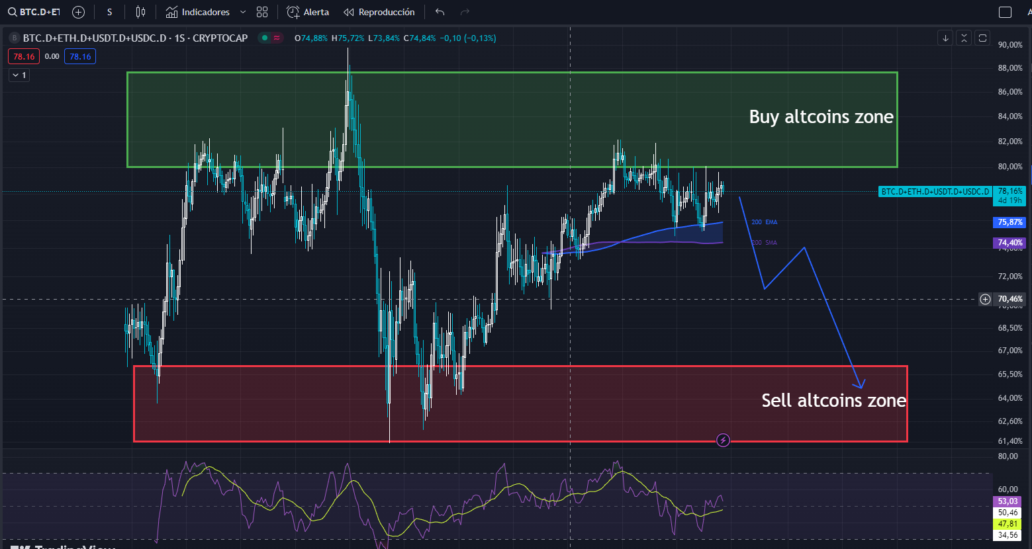Click the add symbol compare plus icon
Screen dimensions: 1032x549
[78, 12]
